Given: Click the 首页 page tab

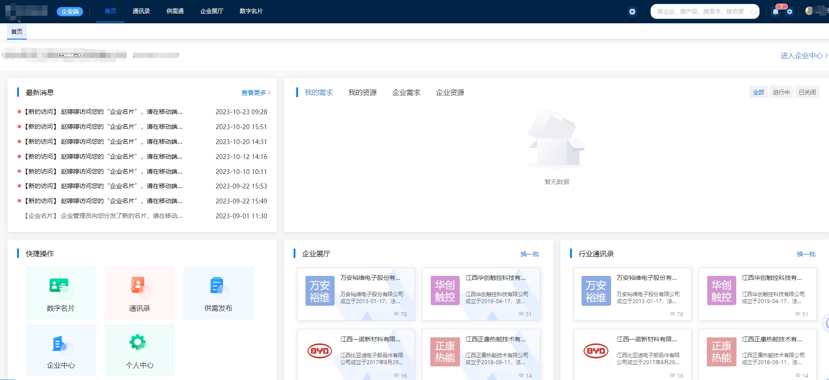Looking at the screenshot, I should pyautogui.click(x=17, y=32).
